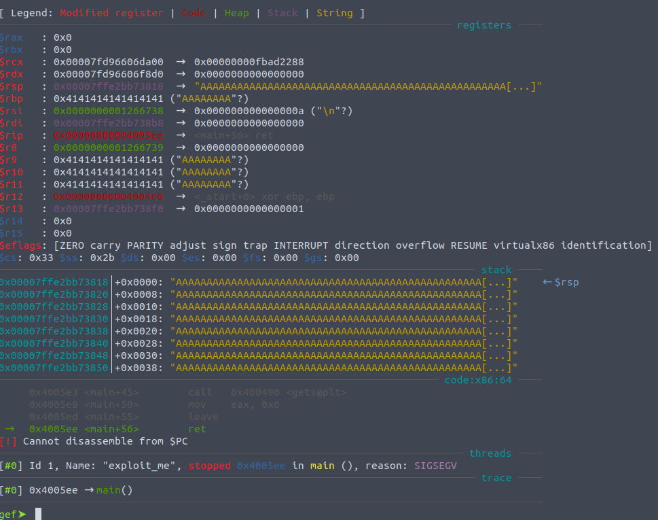The width and height of the screenshot is (658, 520).
Task: Click the terminal cursor at the gef prompt
Action: pyautogui.click(x=39, y=514)
